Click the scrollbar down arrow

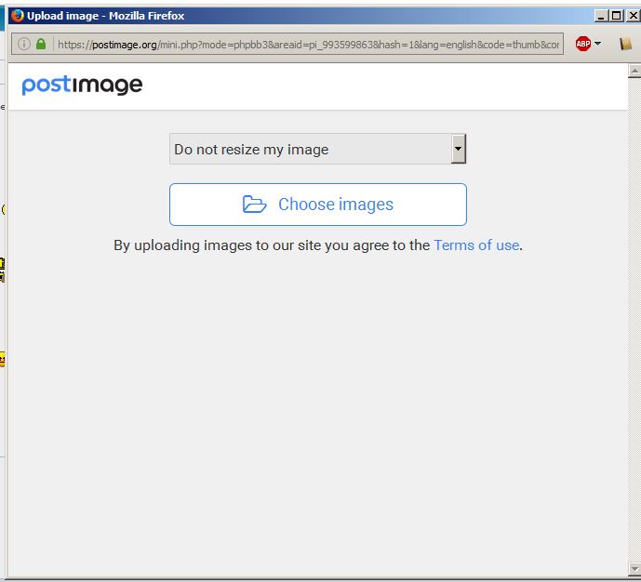tap(634, 569)
